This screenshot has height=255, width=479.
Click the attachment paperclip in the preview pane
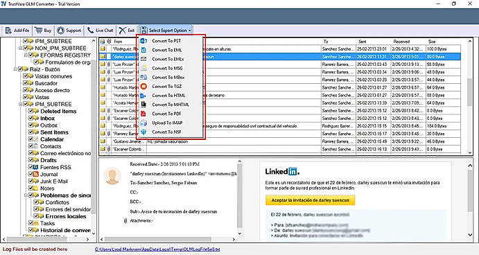click(x=125, y=220)
